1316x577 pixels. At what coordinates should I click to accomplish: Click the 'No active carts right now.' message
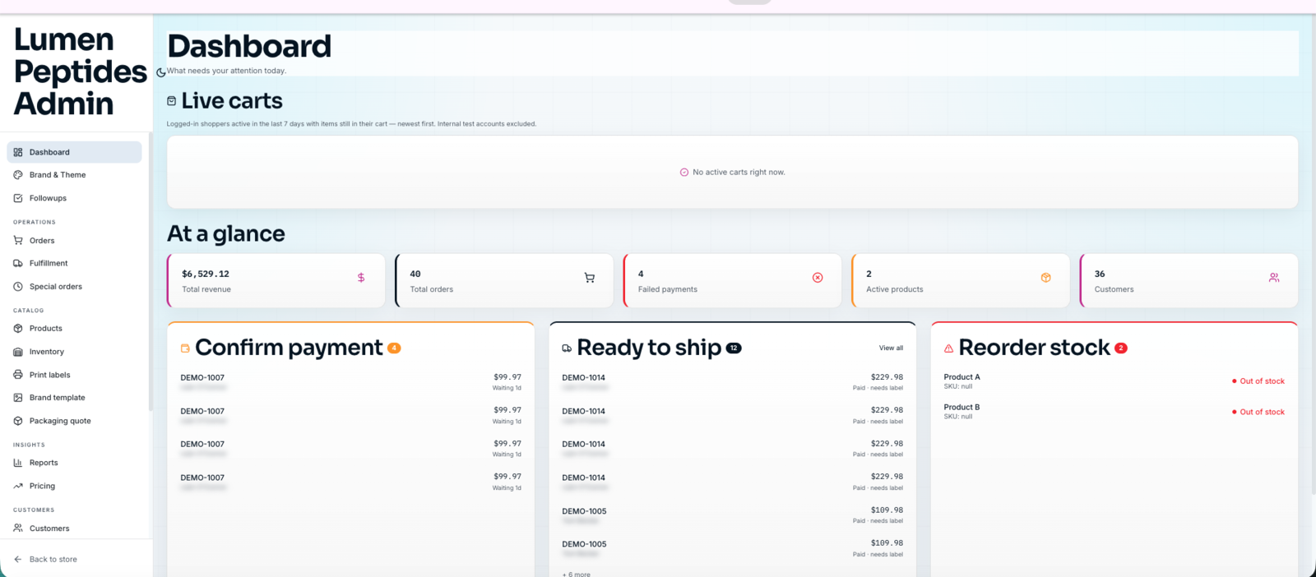click(x=739, y=173)
